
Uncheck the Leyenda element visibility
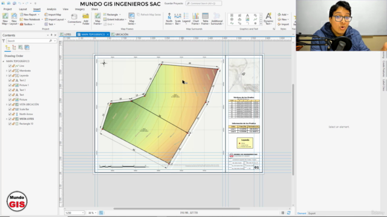(x=10, y=75)
